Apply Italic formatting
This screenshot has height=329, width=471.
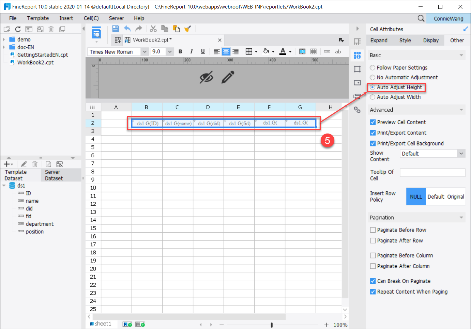point(192,51)
